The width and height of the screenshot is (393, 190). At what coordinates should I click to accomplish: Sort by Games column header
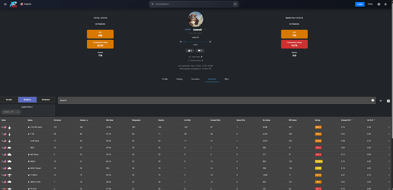(x=84, y=120)
